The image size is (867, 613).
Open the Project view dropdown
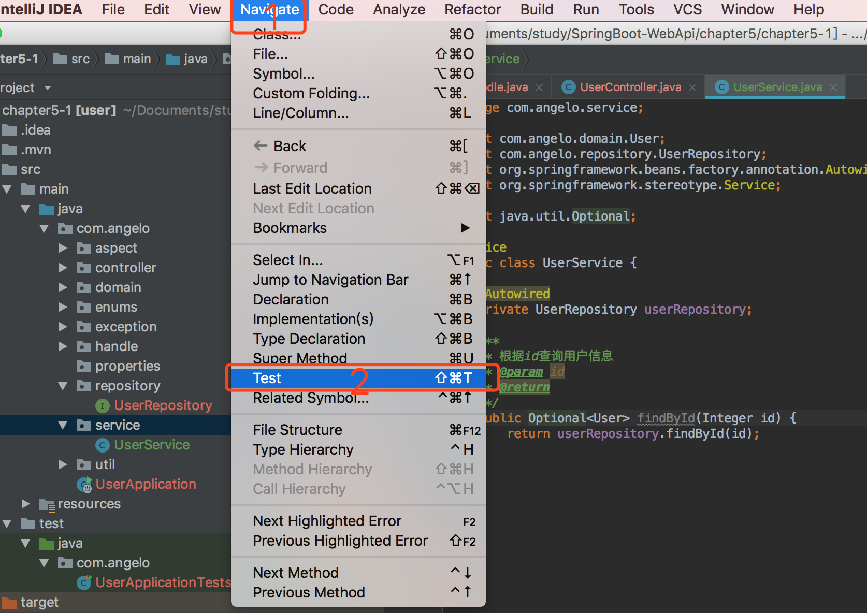click(48, 88)
